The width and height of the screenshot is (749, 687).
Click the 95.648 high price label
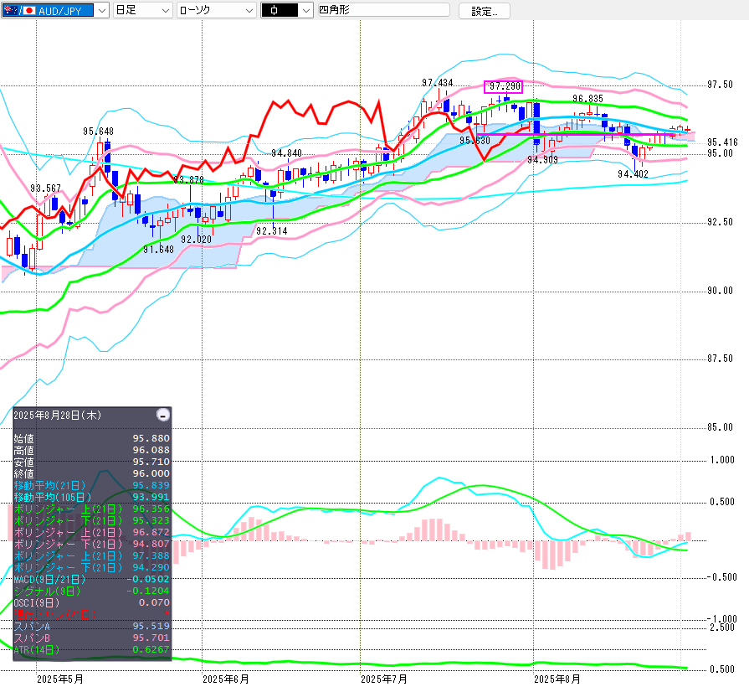click(x=99, y=132)
